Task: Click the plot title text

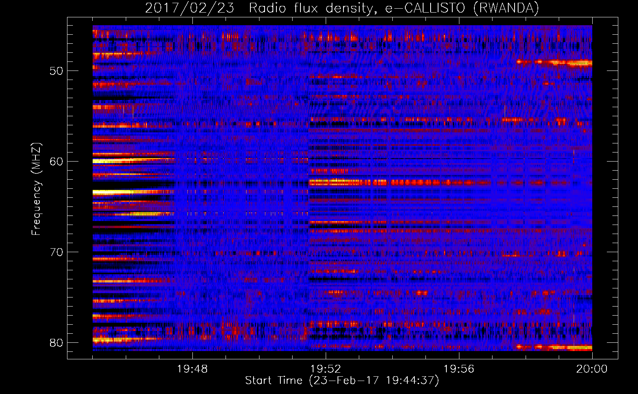Action: 342,8
